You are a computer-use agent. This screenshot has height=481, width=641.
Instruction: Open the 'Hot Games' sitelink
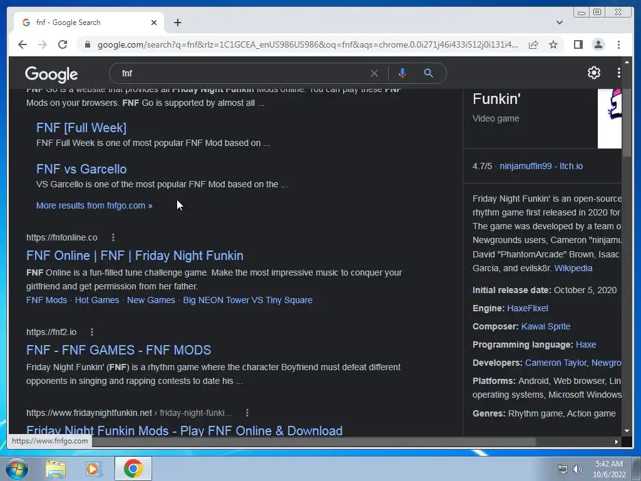click(97, 300)
